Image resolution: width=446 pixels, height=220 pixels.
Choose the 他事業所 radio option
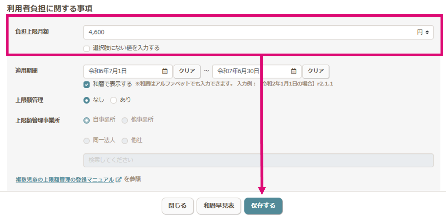point(125,120)
